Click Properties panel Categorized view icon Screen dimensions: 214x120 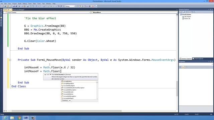pos(181,67)
